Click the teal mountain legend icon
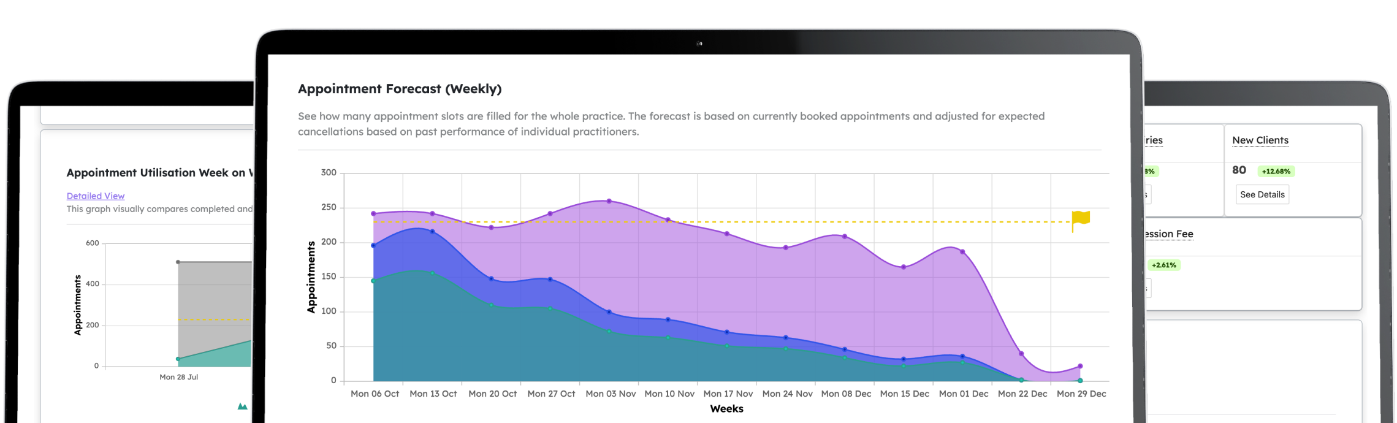 click(242, 406)
